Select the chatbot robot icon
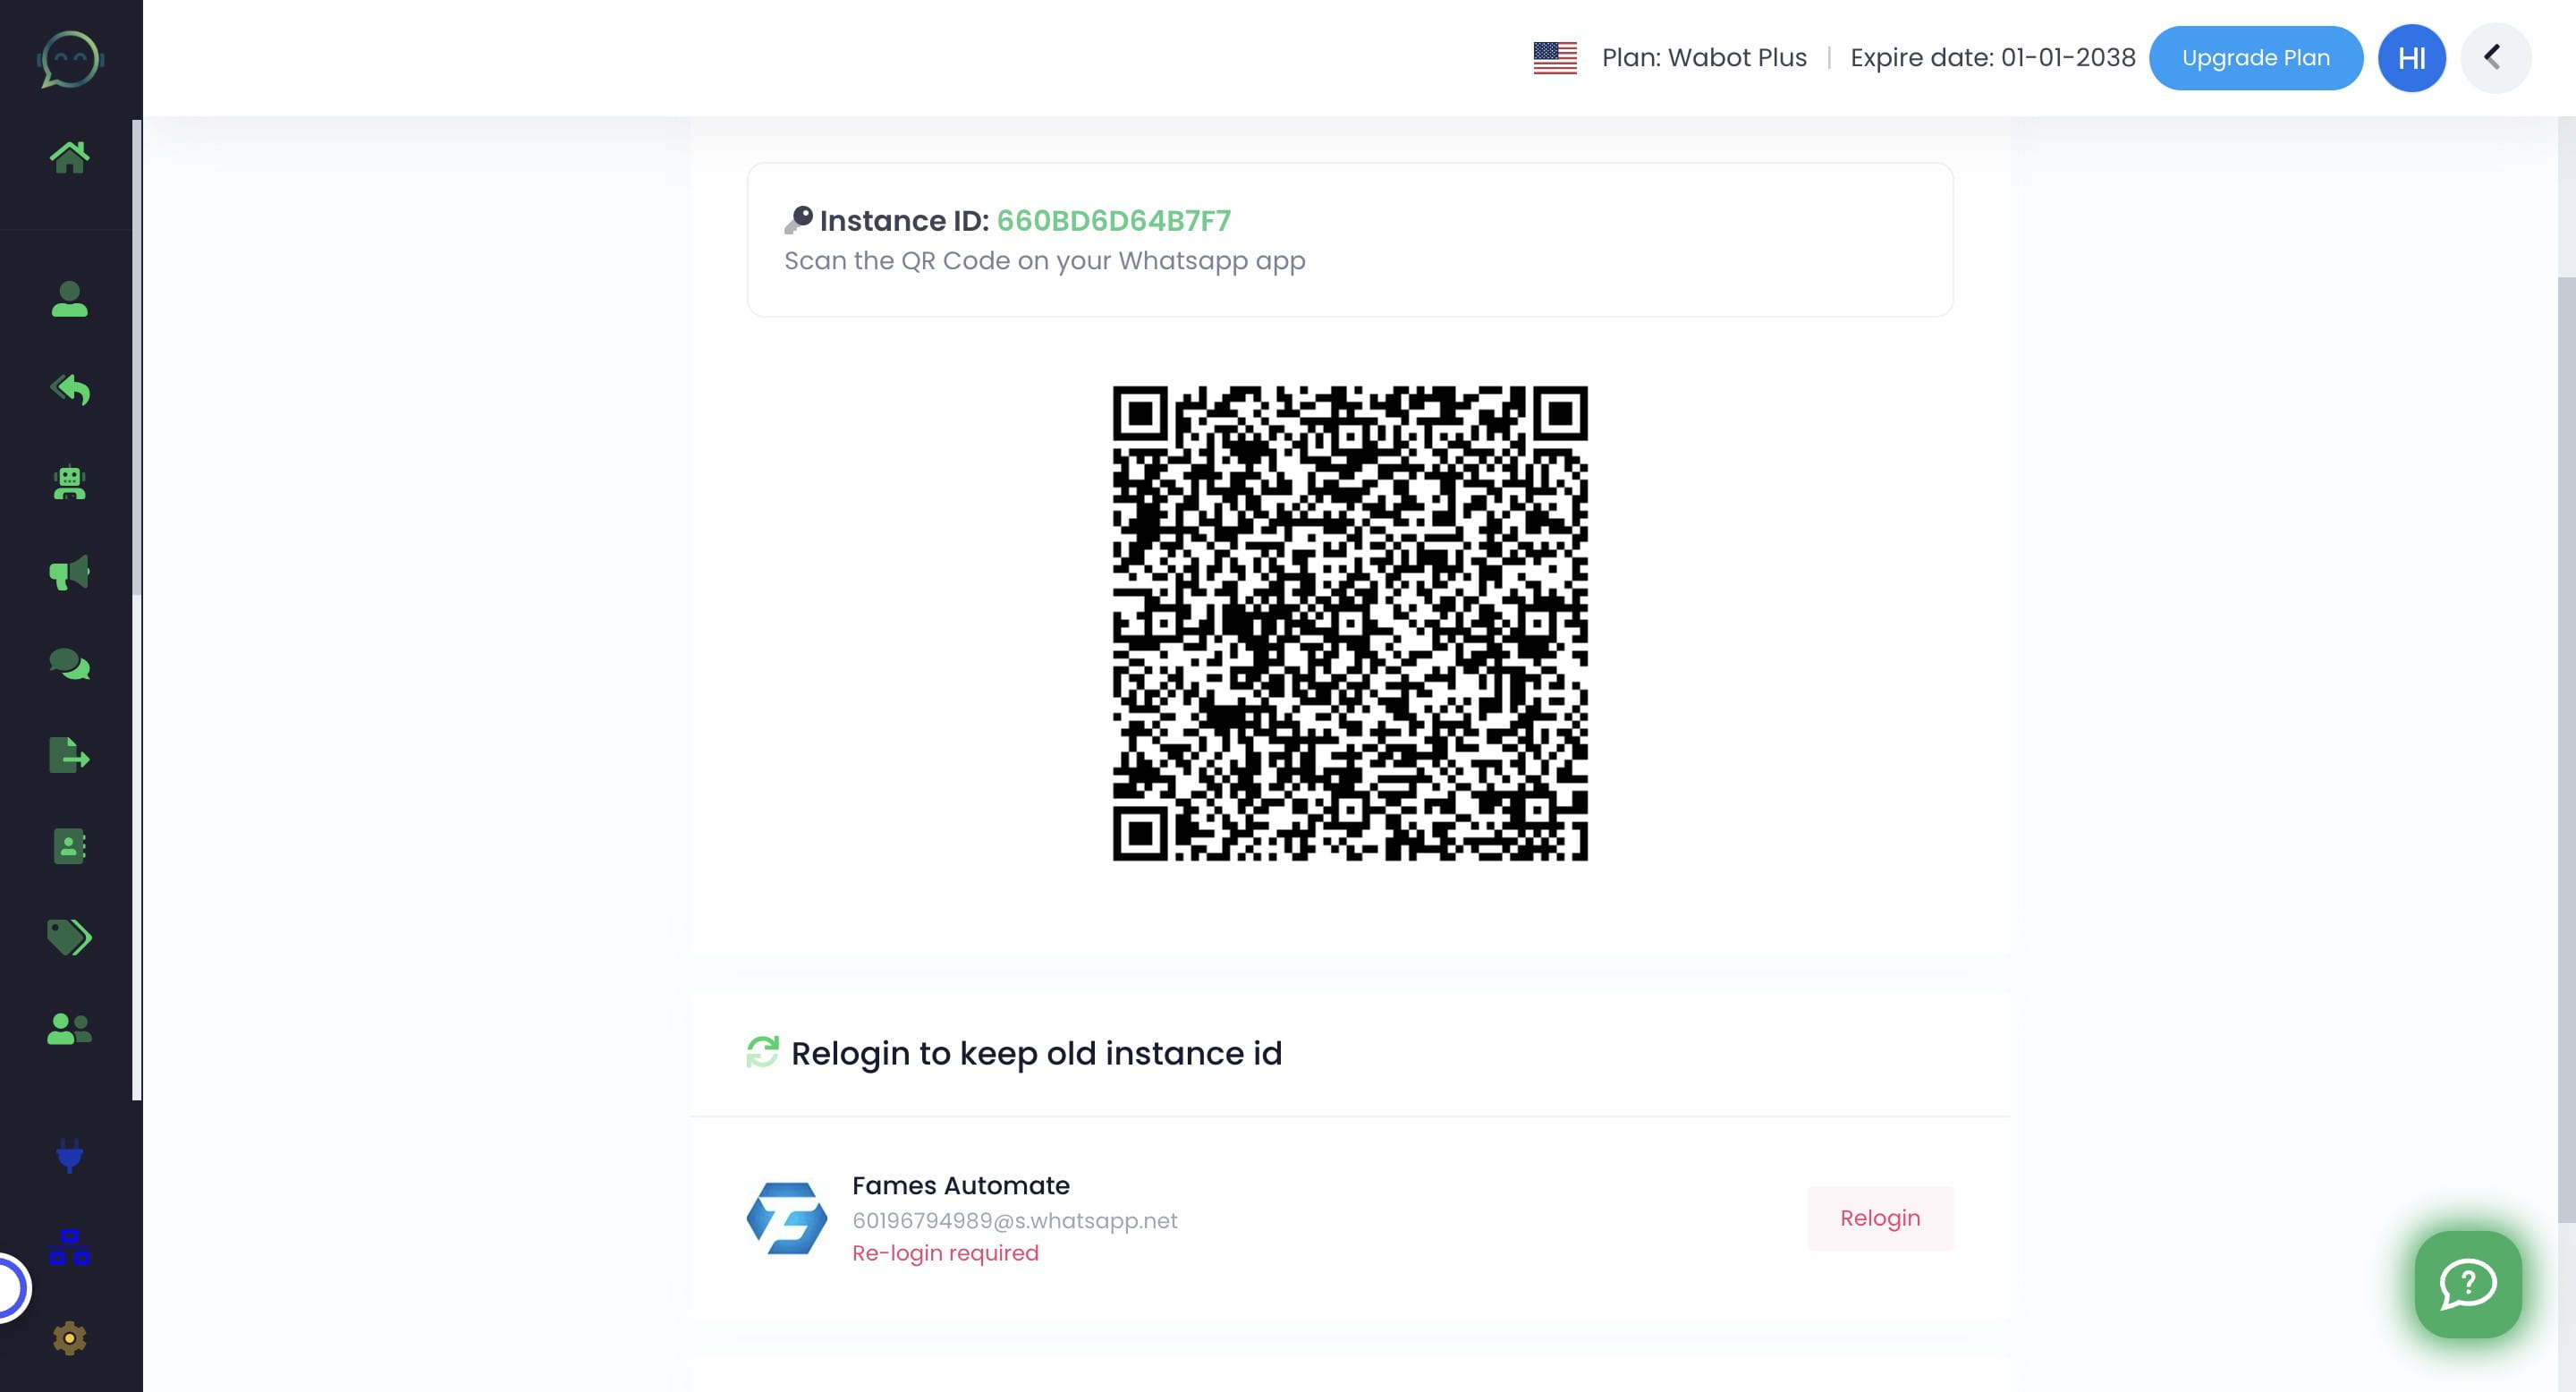The width and height of the screenshot is (2576, 1392). (x=69, y=483)
